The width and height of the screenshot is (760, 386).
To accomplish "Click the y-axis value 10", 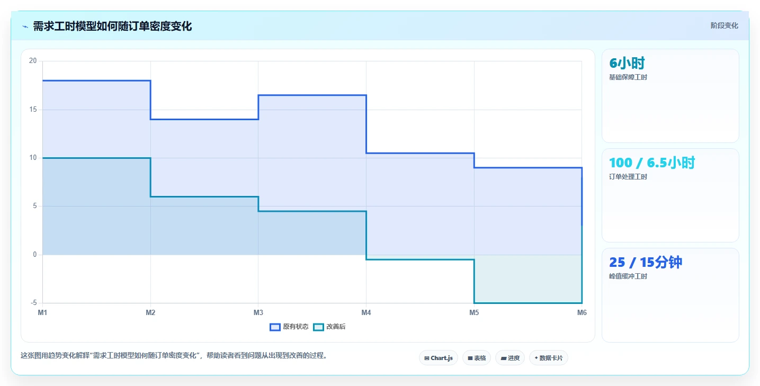I will (33, 158).
